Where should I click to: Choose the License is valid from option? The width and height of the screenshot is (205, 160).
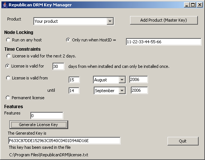[x=8, y=78]
